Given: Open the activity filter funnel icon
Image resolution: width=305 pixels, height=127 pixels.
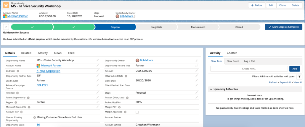Looking at the screenshot, I should (299, 77).
